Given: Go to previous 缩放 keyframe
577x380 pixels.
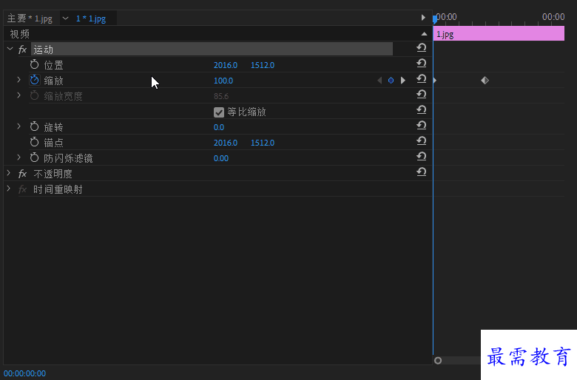Looking at the screenshot, I should (x=379, y=80).
